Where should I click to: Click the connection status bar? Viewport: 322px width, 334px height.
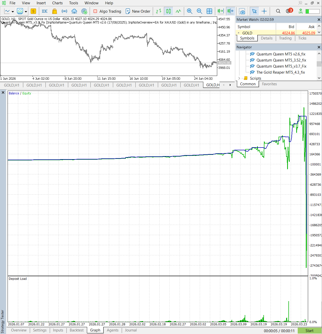pos(313,11)
